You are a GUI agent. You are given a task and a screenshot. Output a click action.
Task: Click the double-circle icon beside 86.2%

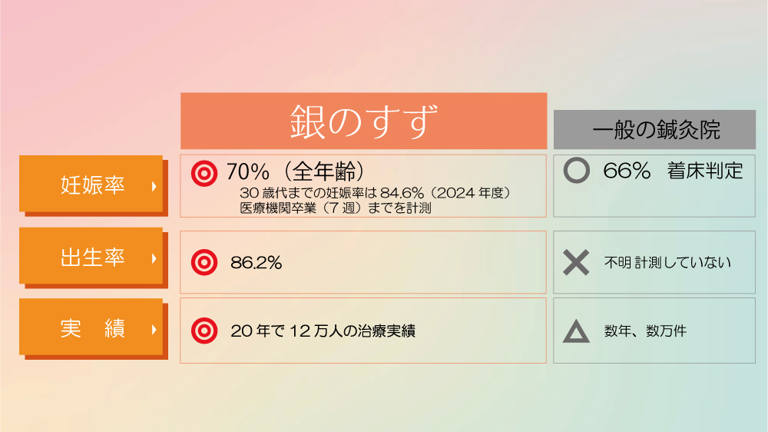click(204, 262)
